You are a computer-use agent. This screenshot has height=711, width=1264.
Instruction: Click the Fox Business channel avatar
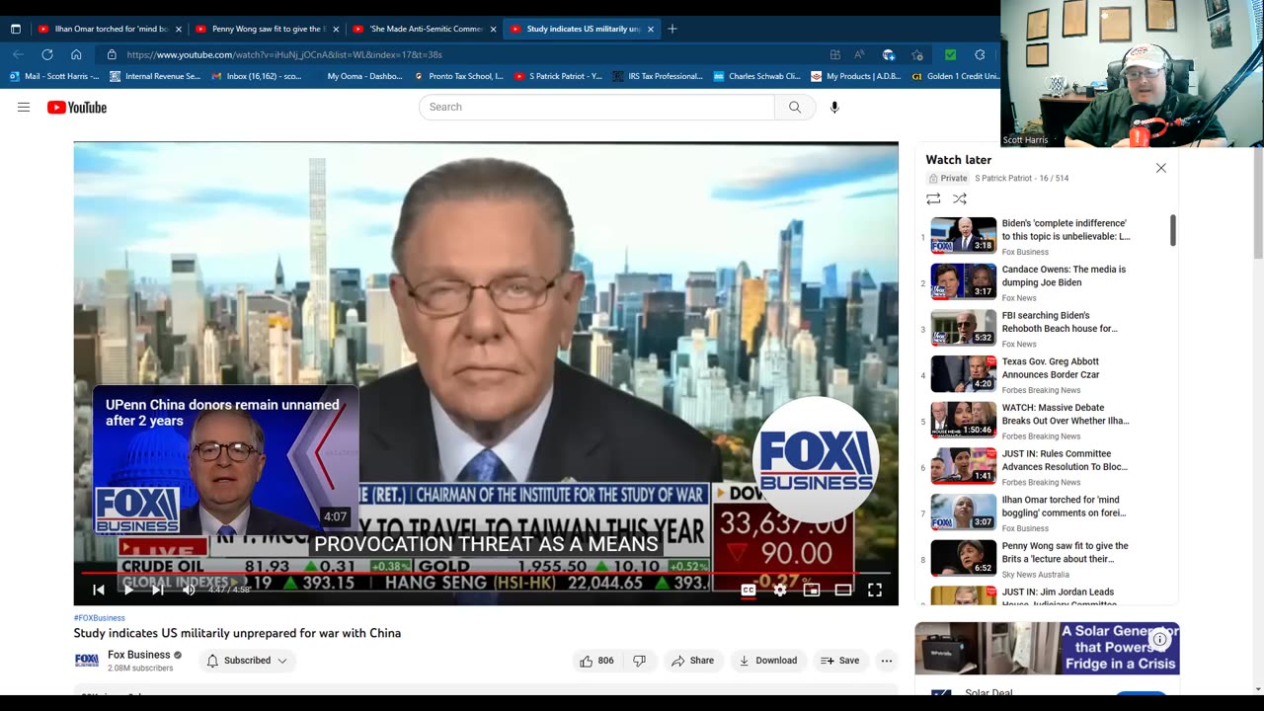point(87,661)
